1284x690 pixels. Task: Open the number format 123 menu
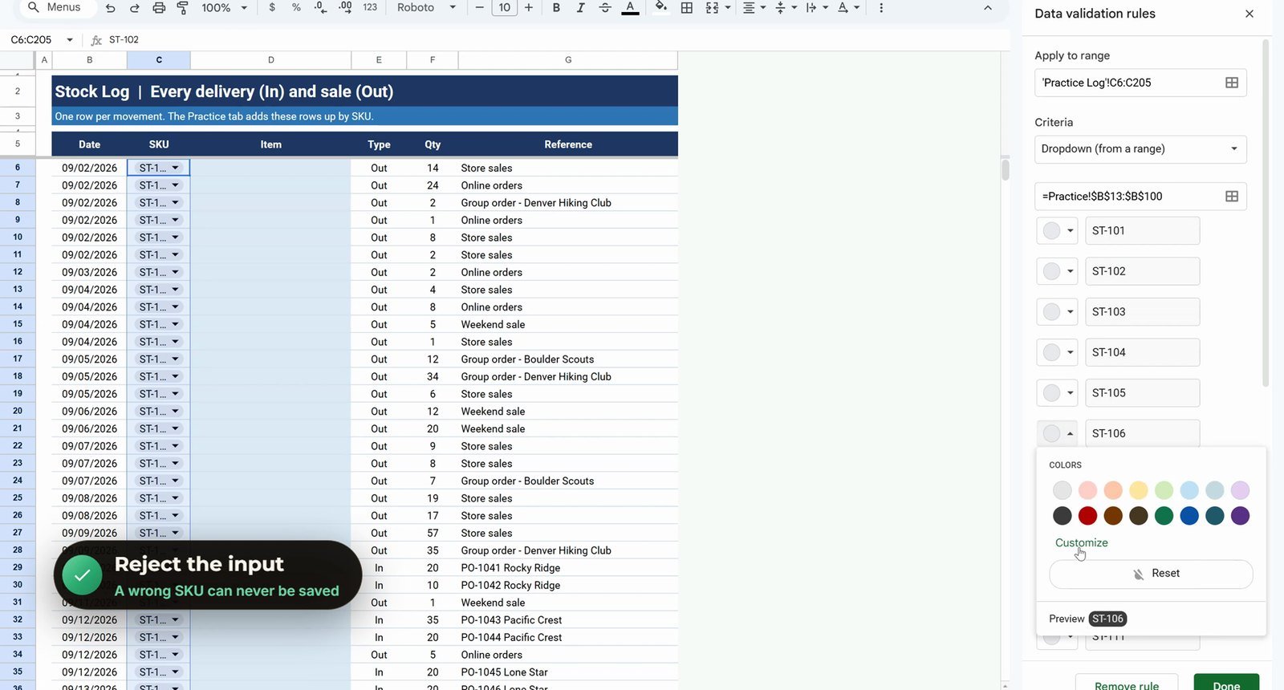[x=370, y=7]
